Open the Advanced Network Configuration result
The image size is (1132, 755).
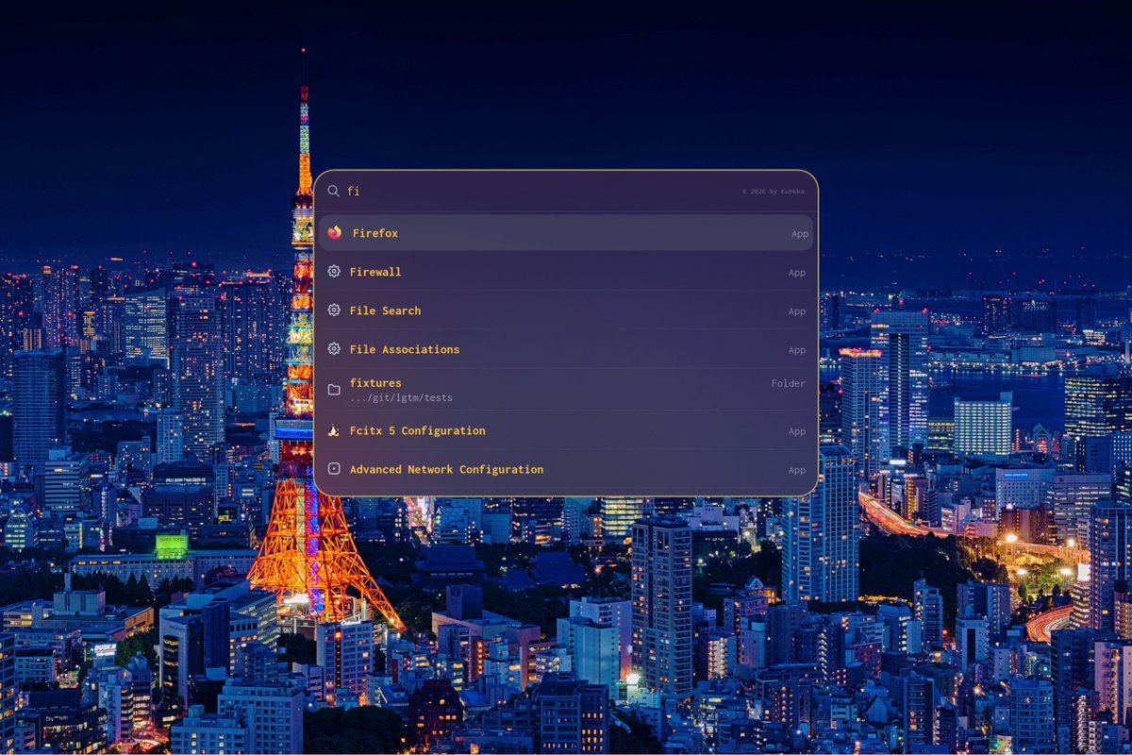(566, 469)
